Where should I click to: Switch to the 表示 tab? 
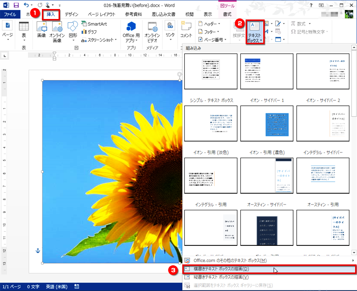208,14
